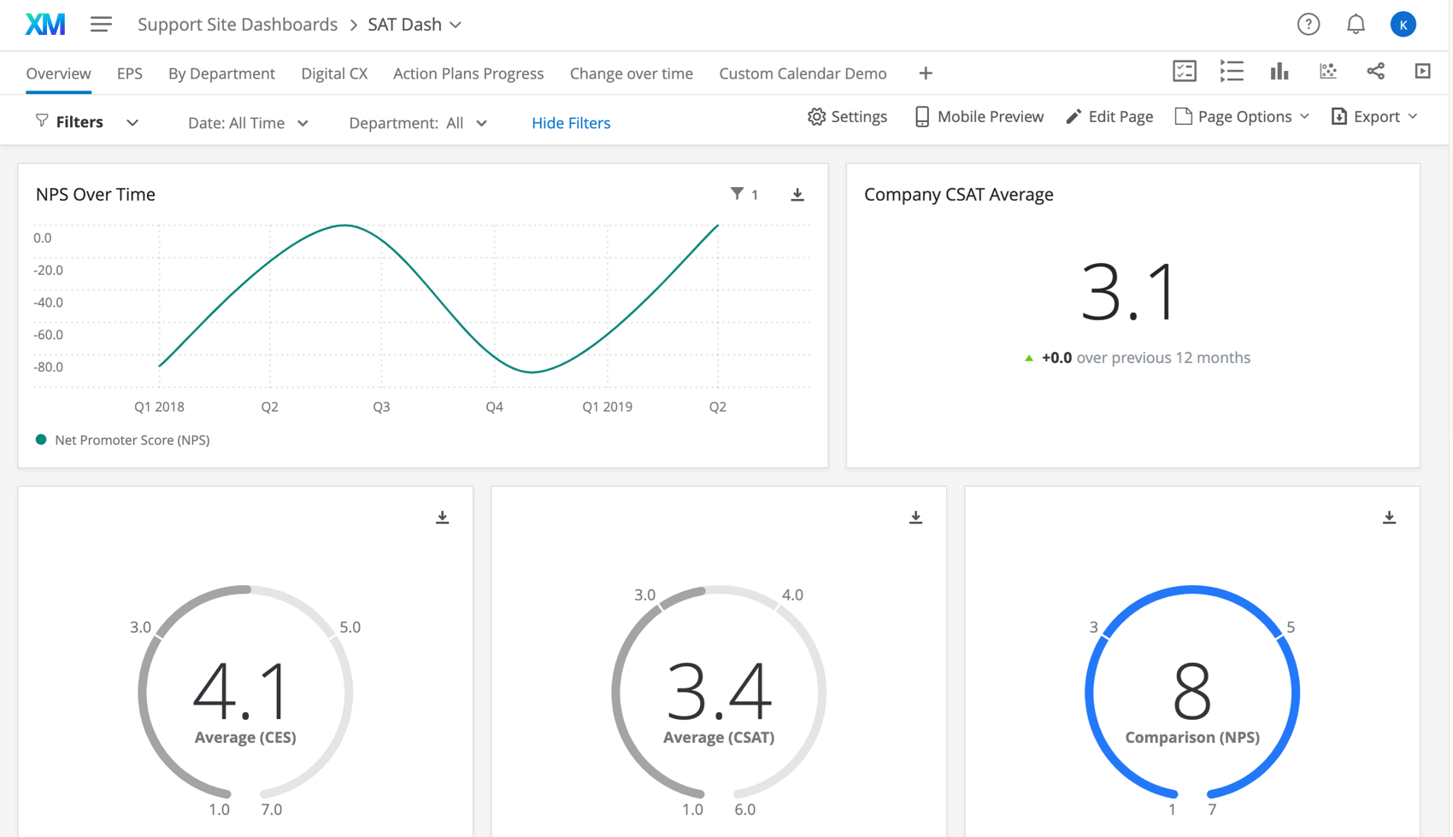Expand the Date: All Time filter

point(248,122)
